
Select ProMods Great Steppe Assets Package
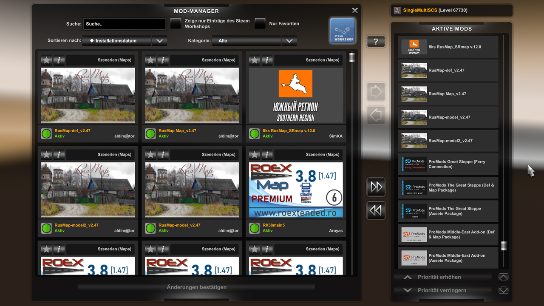pos(448,211)
